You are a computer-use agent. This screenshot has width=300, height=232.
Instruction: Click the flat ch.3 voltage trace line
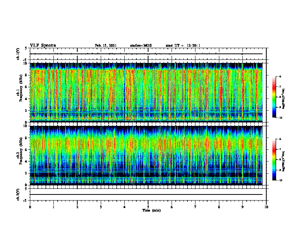coord(146,194)
